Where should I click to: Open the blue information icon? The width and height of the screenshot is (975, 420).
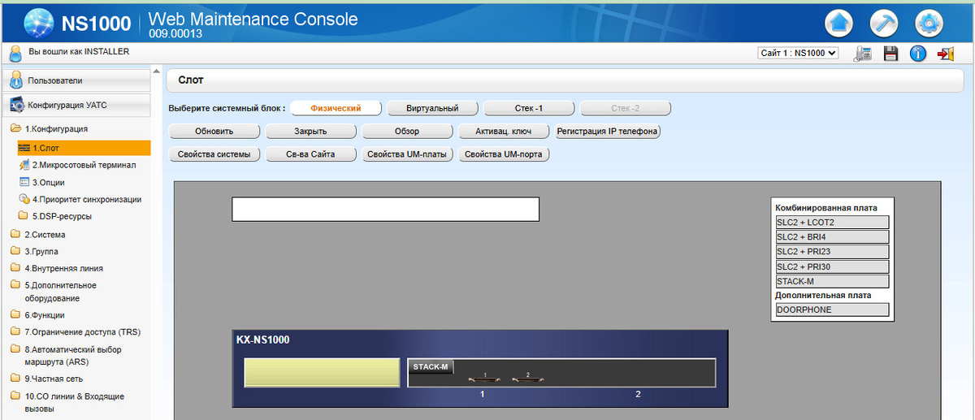(x=918, y=54)
